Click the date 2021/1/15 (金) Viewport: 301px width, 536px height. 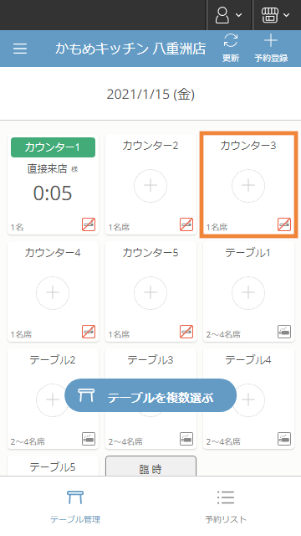150,94
